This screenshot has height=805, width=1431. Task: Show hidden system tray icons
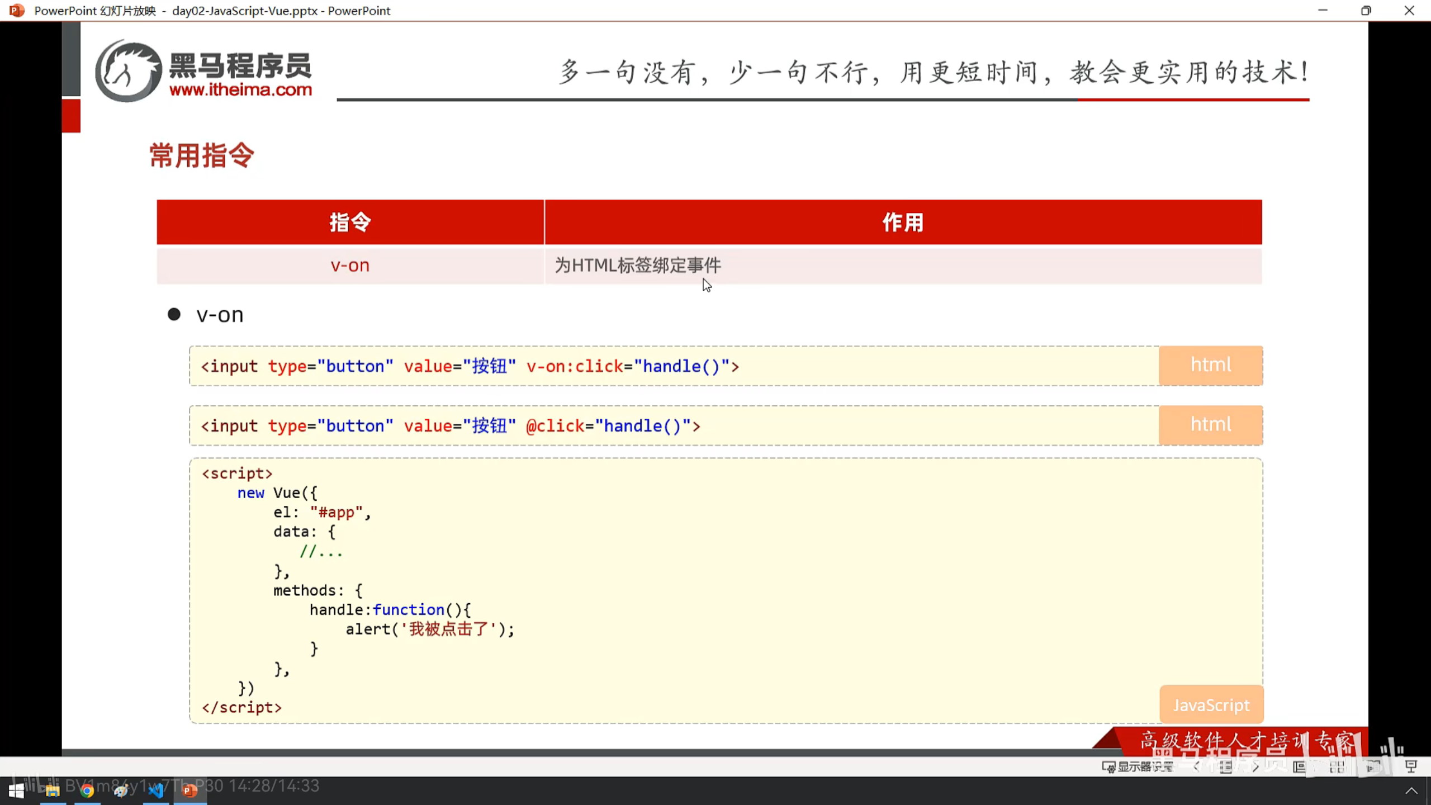(1411, 790)
